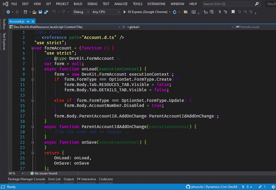276x190 pixels.
Task: Open the Debug configuration dropdown
Action: pos(81,12)
